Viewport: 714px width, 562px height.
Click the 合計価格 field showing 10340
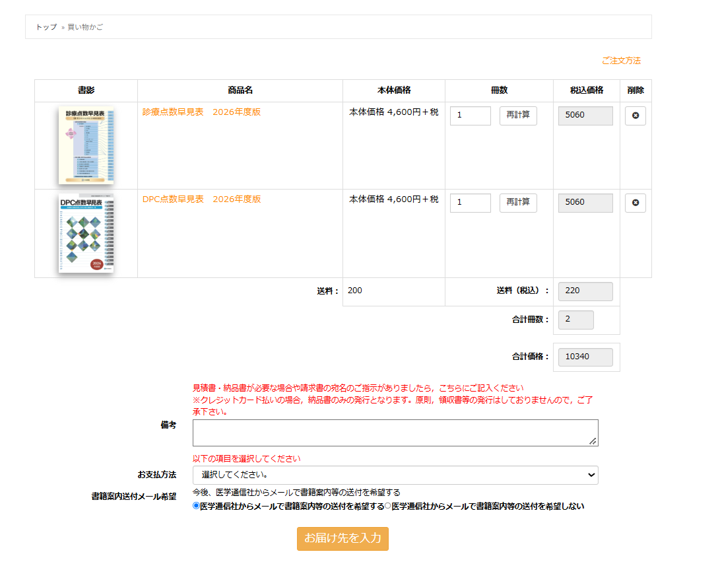(x=585, y=357)
